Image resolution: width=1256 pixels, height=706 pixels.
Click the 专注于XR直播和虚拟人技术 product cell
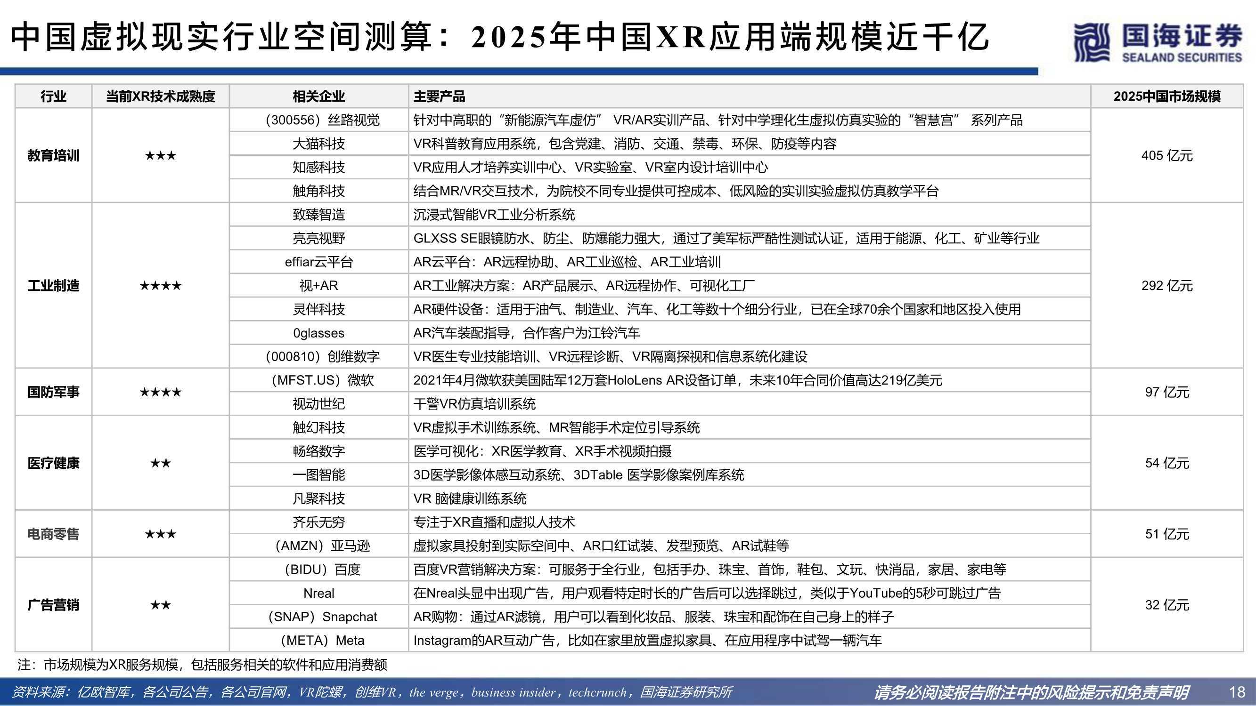point(750,522)
